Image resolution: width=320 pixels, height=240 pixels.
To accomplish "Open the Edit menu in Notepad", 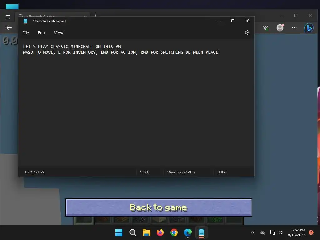I will click(x=42, y=33).
